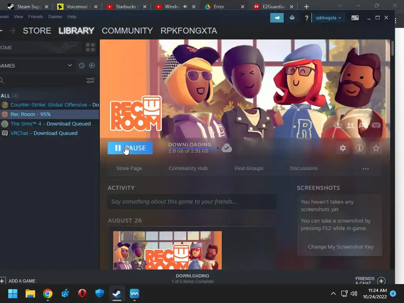Screen dimensions: 404x303
Task: Open rpkfongxta account dropdown
Action: pyautogui.click(x=328, y=18)
